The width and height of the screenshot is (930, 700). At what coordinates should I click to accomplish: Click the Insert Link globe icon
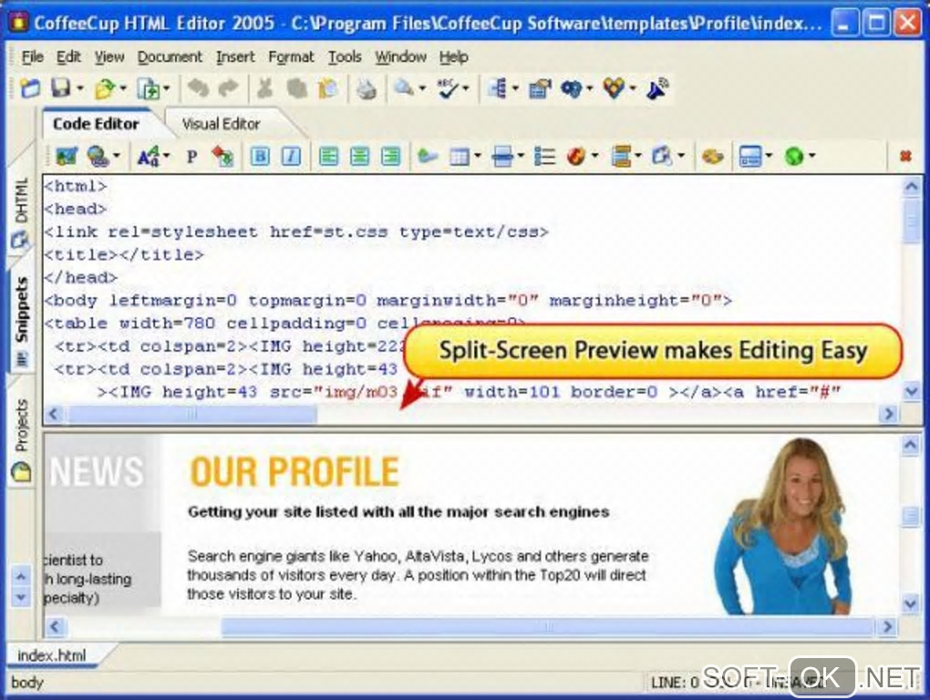(x=98, y=157)
